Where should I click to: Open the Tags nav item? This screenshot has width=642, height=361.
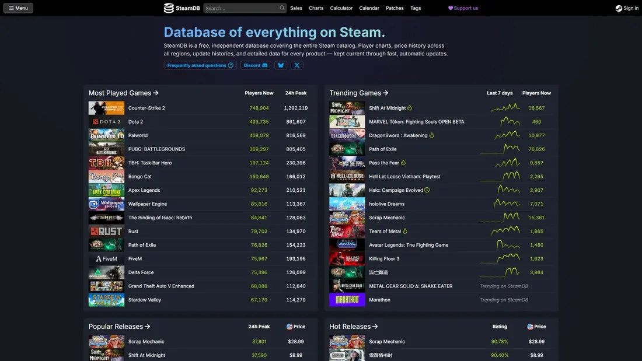pos(416,8)
